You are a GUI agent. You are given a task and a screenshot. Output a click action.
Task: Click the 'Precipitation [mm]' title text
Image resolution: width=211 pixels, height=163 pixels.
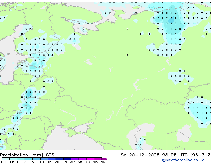(22, 155)
